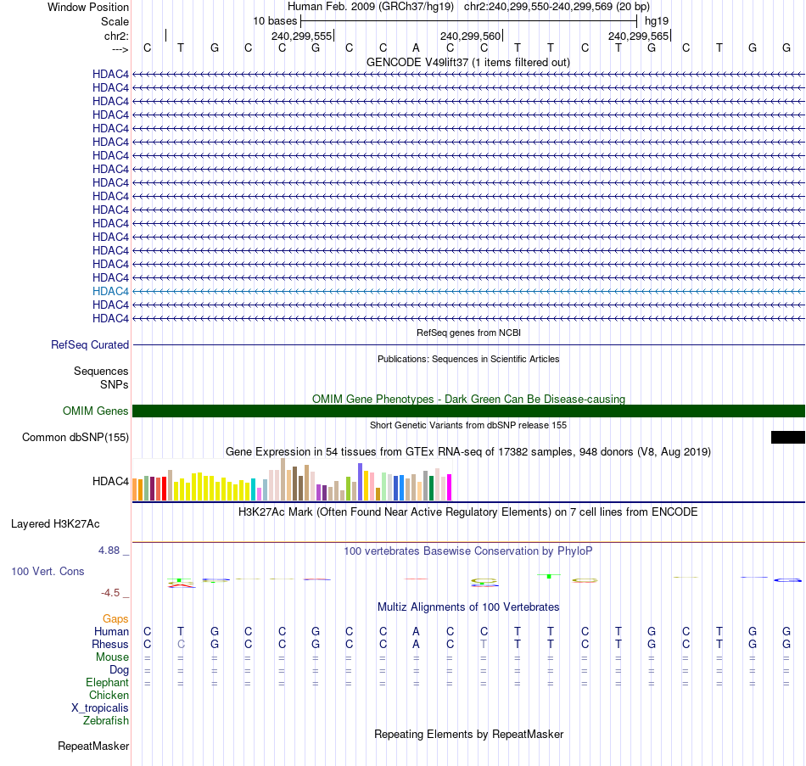The image size is (806, 766).
Task: Open '100 vertebrates Basewise Conservation by PhyloP' title
Action: coord(468,551)
